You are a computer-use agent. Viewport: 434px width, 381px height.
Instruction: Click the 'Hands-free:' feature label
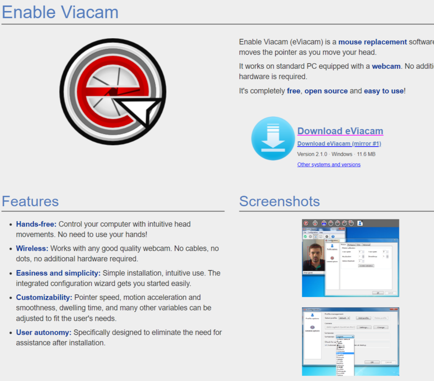coord(36,224)
